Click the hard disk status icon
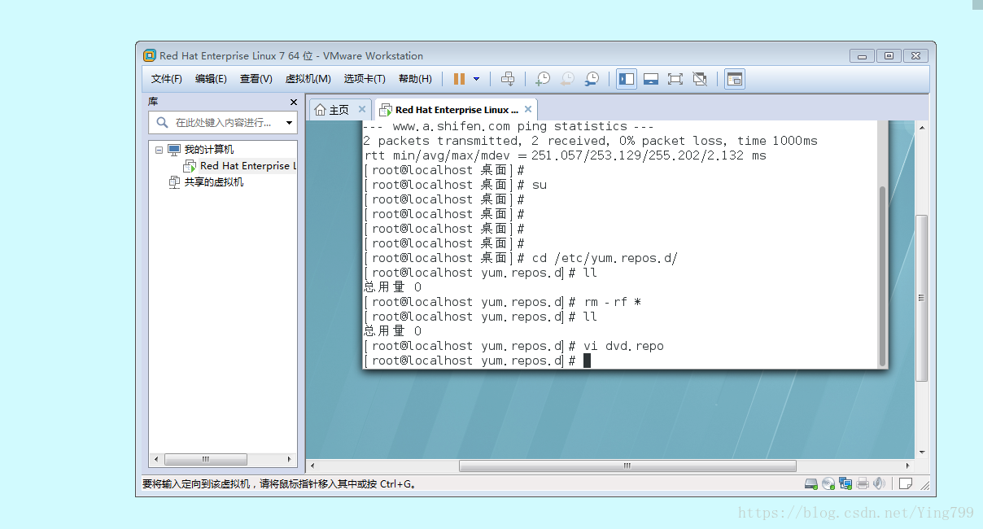 click(x=811, y=483)
